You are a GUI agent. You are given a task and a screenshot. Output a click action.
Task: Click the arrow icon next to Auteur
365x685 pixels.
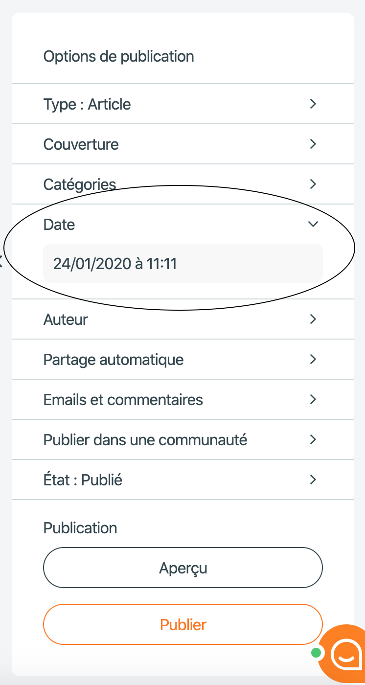[x=313, y=319]
